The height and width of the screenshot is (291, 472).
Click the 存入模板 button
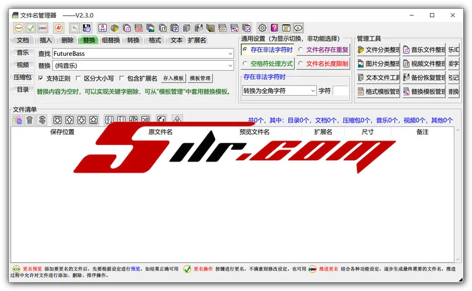pos(173,78)
